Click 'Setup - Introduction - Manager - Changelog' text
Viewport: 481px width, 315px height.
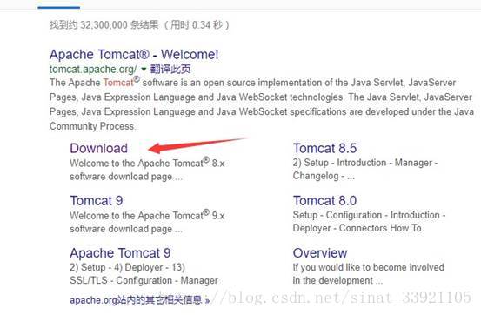(365, 169)
